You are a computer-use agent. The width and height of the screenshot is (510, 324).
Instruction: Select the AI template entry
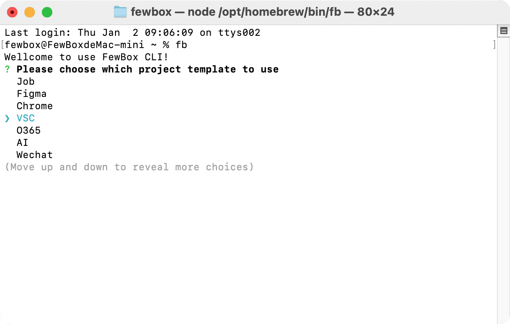pyautogui.click(x=22, y=143)
